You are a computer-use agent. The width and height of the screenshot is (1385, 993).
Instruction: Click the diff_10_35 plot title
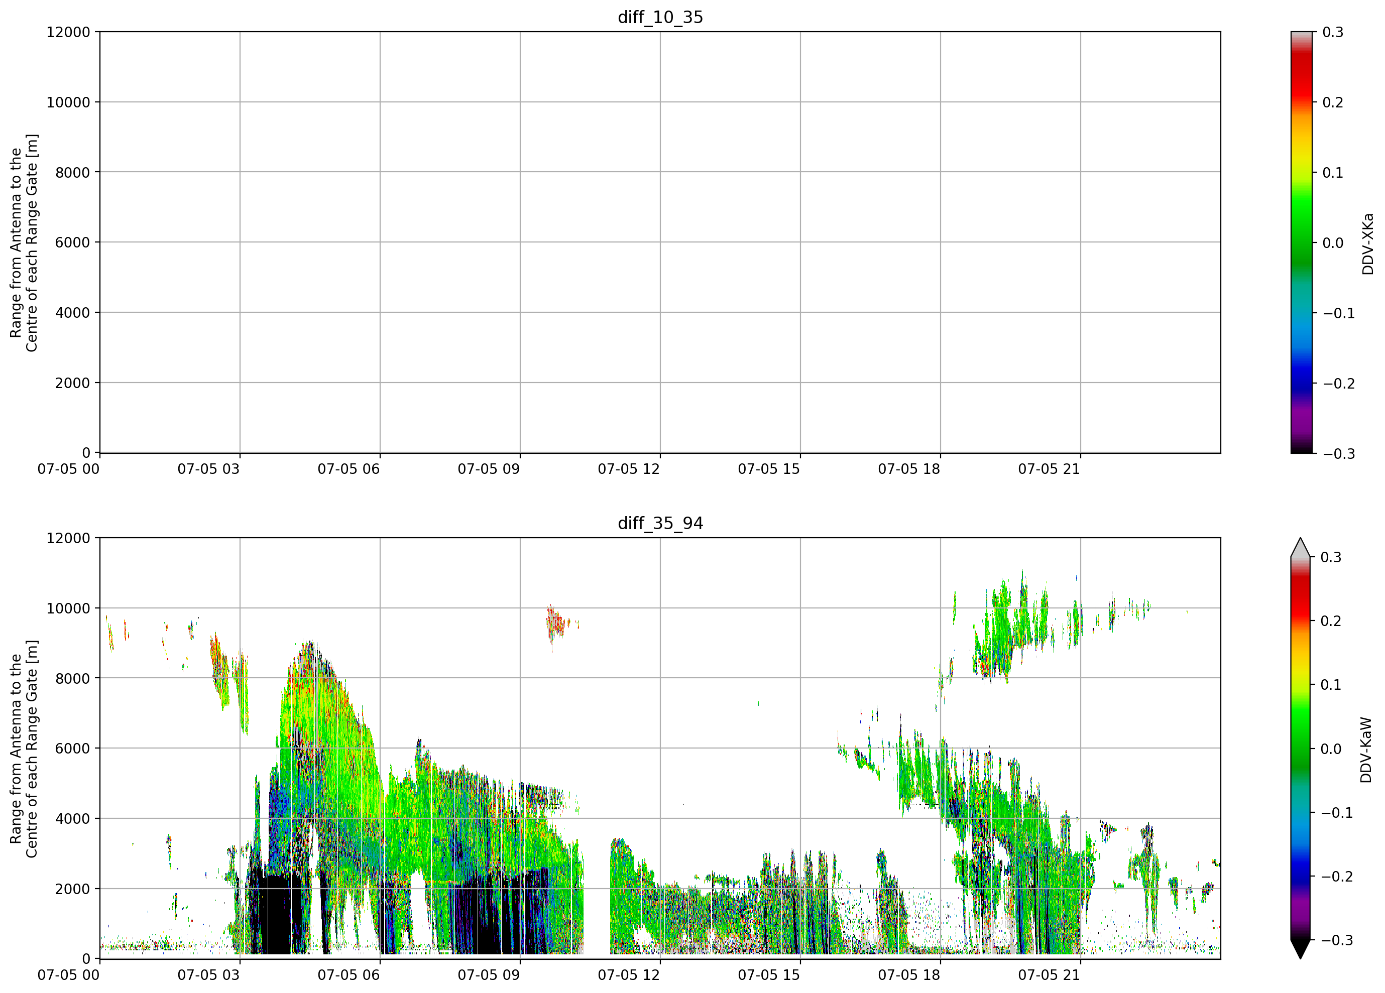click(x=660, y=17)
